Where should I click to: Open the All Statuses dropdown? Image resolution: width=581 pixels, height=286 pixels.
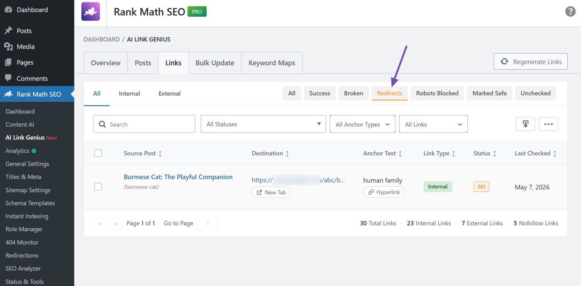(x=264, y=124)
